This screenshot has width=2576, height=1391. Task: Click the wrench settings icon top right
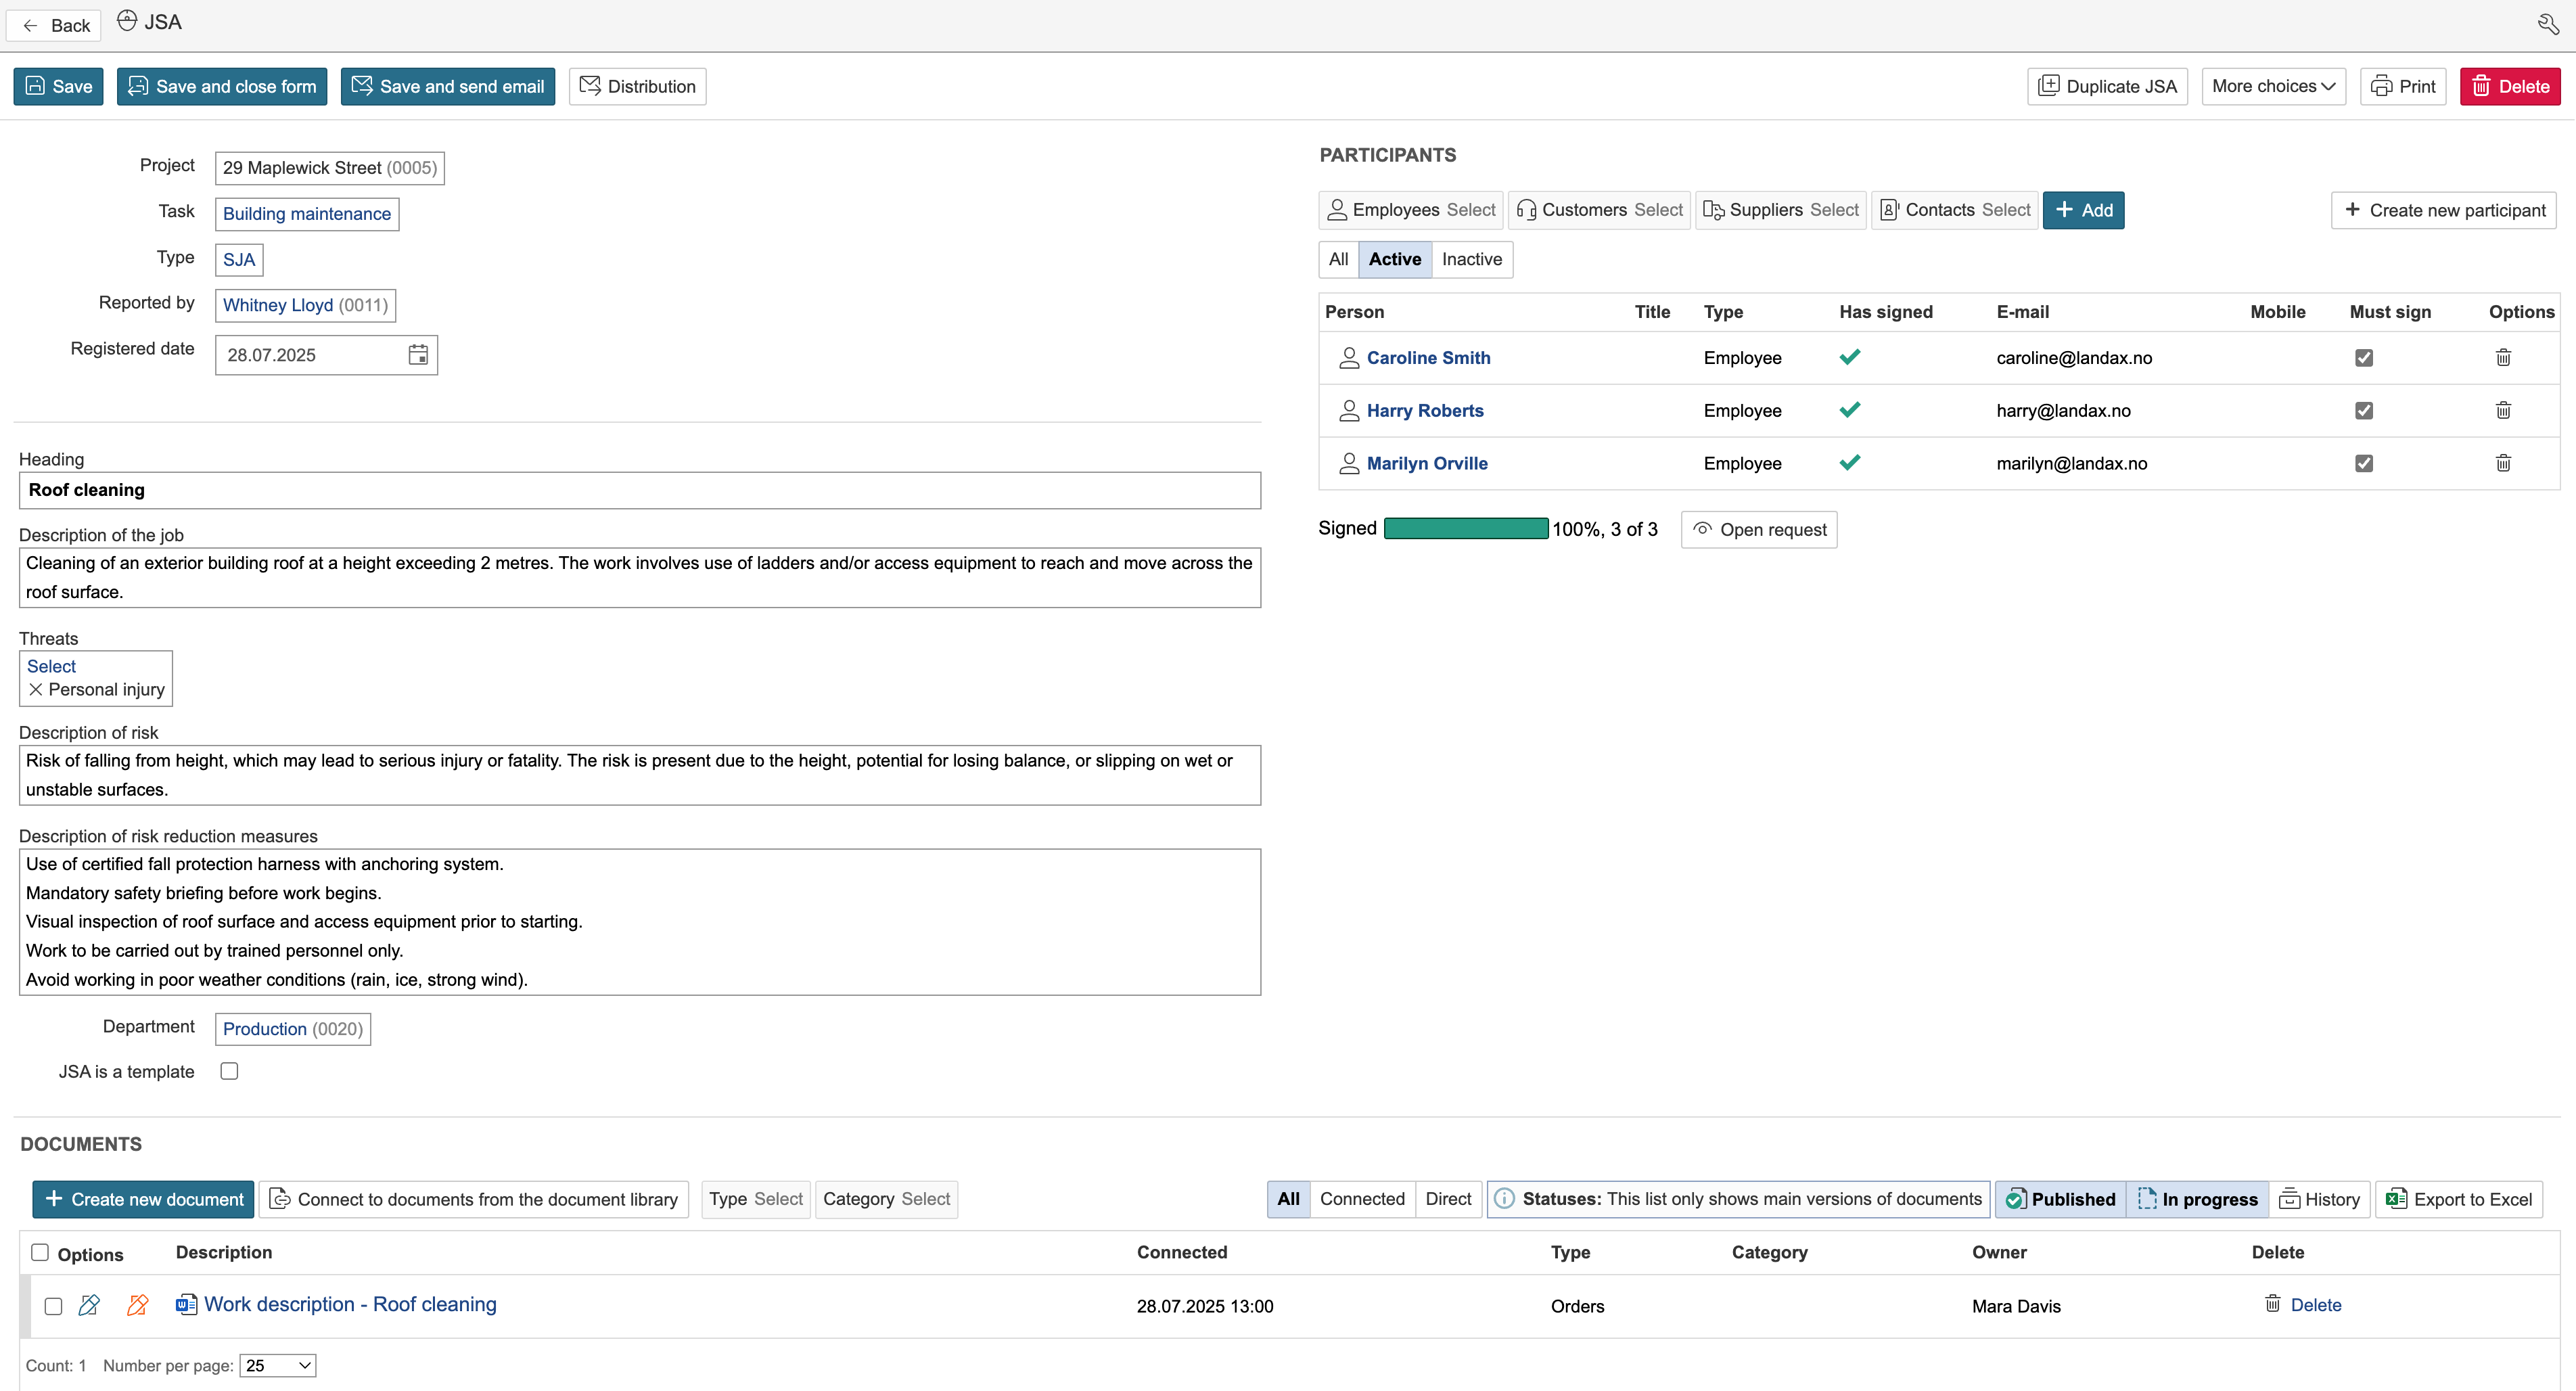[2548, 24]
